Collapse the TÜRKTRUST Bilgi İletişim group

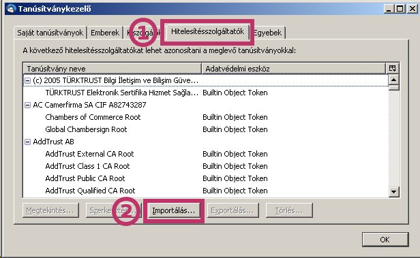(x=27, y=80)
